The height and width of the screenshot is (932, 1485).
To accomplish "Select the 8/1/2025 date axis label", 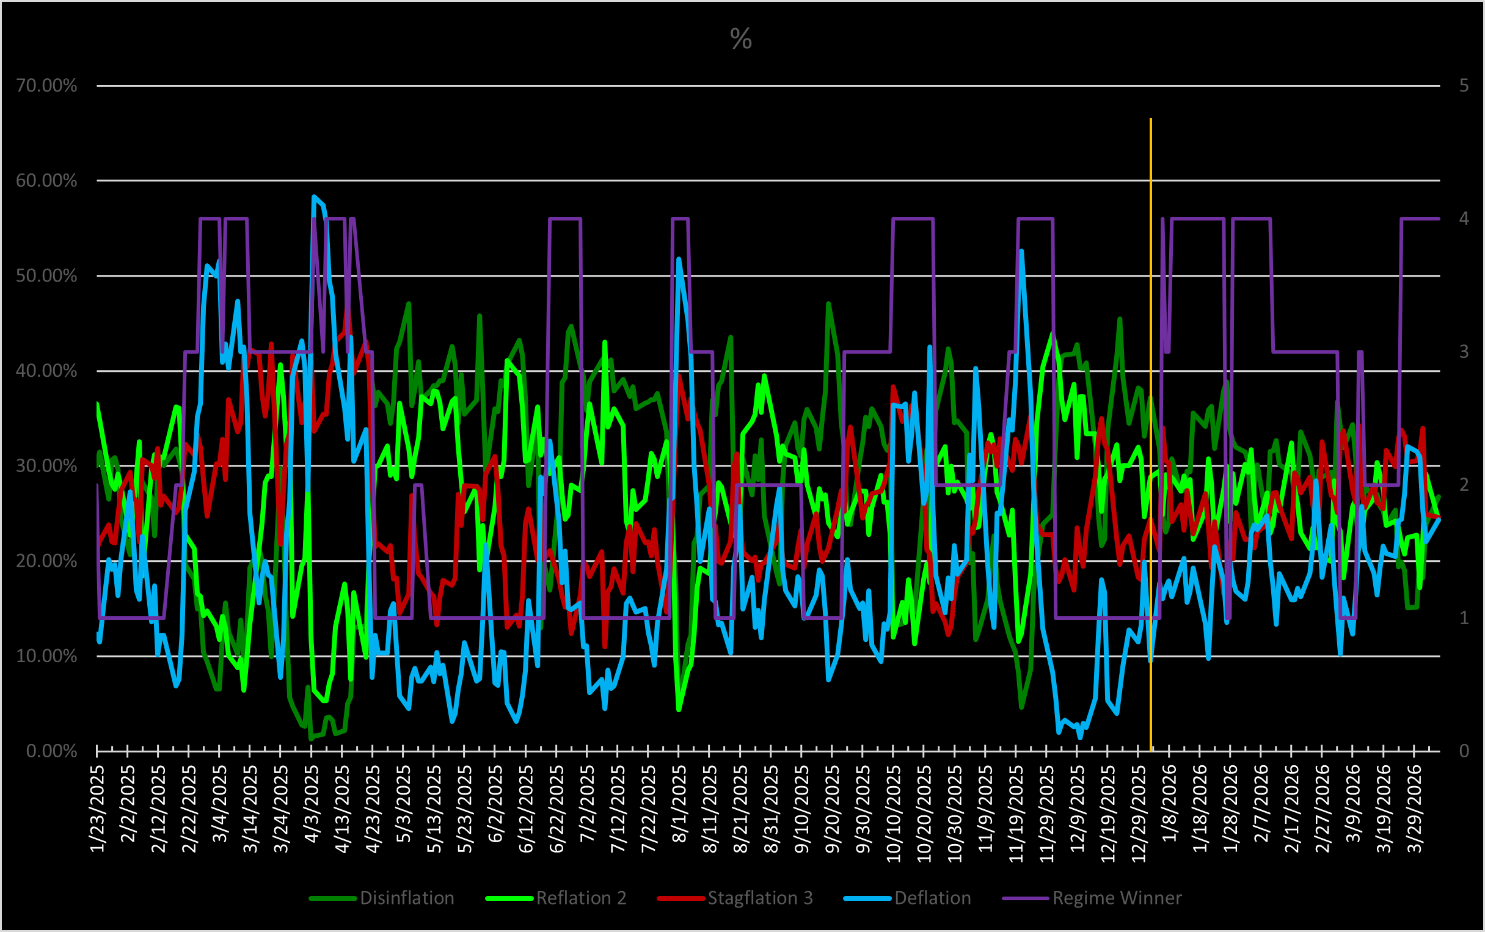I will click(x=679, y=805).
